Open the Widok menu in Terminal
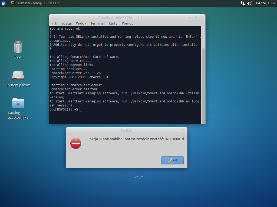The height and width of the screenshot is (207, 277). [81, 23]
